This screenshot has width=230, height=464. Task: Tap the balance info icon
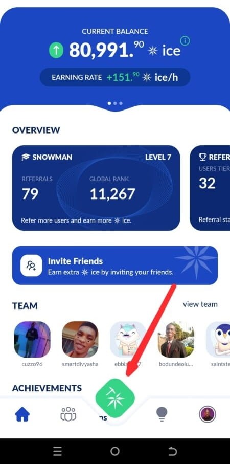click(x=185, y=41)
